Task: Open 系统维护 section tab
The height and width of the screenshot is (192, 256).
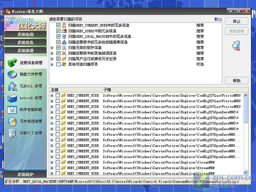Action: [26, 174]
